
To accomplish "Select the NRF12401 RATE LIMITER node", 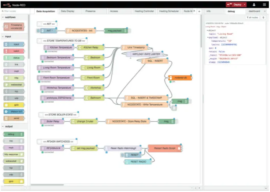I will point(144,54).
